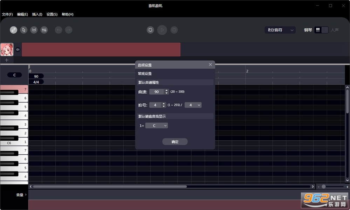The height and width of the screenshot is (210, 350).
Task: Open the parameter bars tool
Action: pyautogui.click(x=34, y=30)
